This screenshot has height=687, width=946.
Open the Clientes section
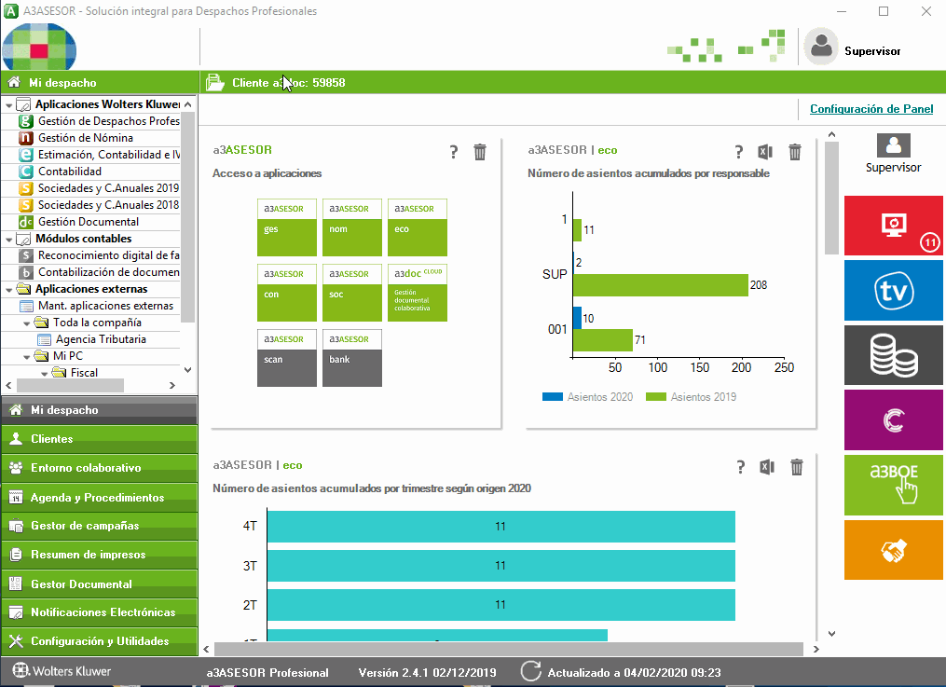tap(100, 439)
